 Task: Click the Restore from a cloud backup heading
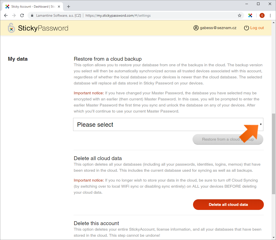108,59
